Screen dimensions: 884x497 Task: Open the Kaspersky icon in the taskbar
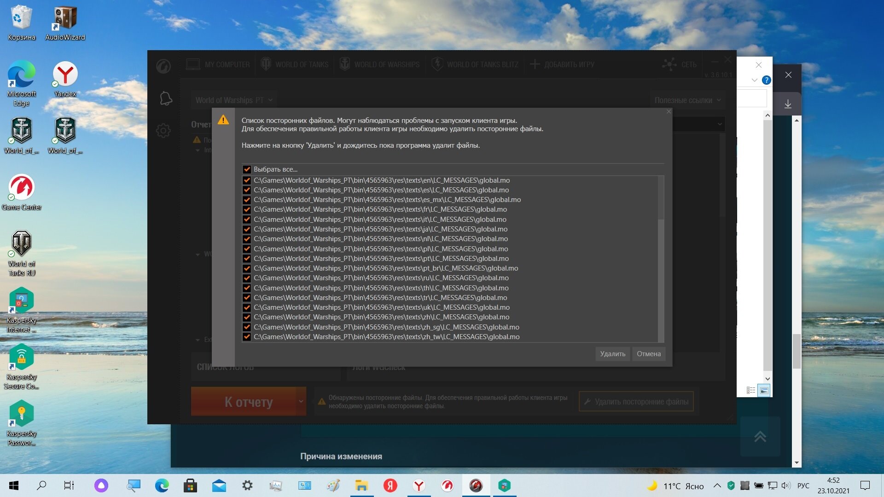point(505,485)
